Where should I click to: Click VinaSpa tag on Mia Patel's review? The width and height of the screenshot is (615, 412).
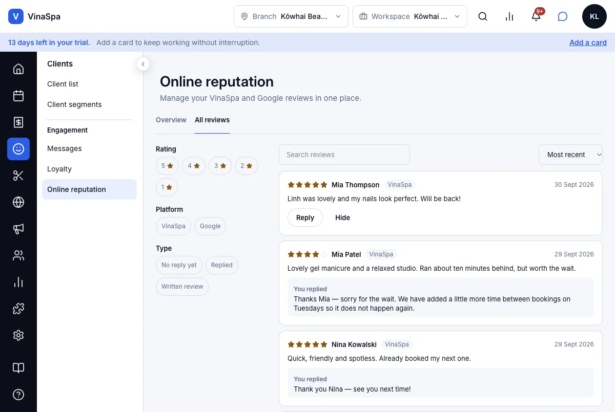tap(381, 254)
